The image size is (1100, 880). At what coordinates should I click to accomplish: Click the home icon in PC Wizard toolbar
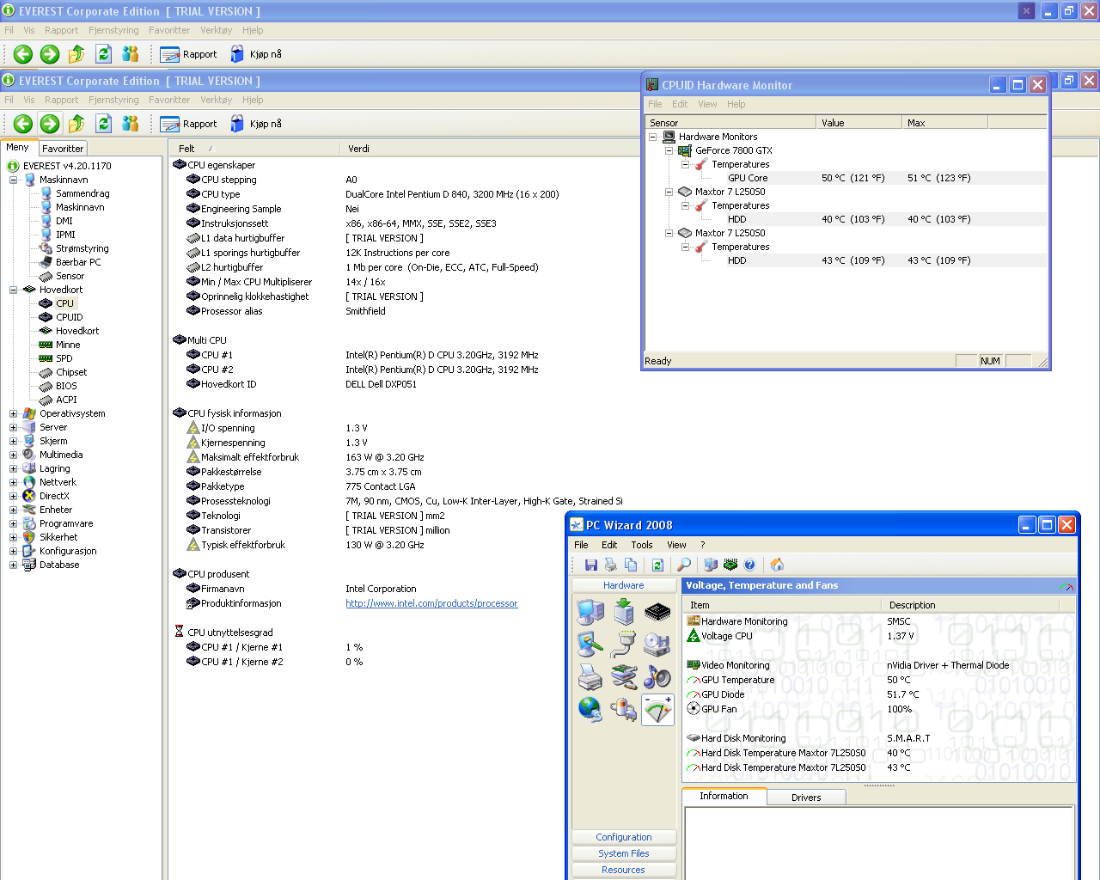click(777, 565)
